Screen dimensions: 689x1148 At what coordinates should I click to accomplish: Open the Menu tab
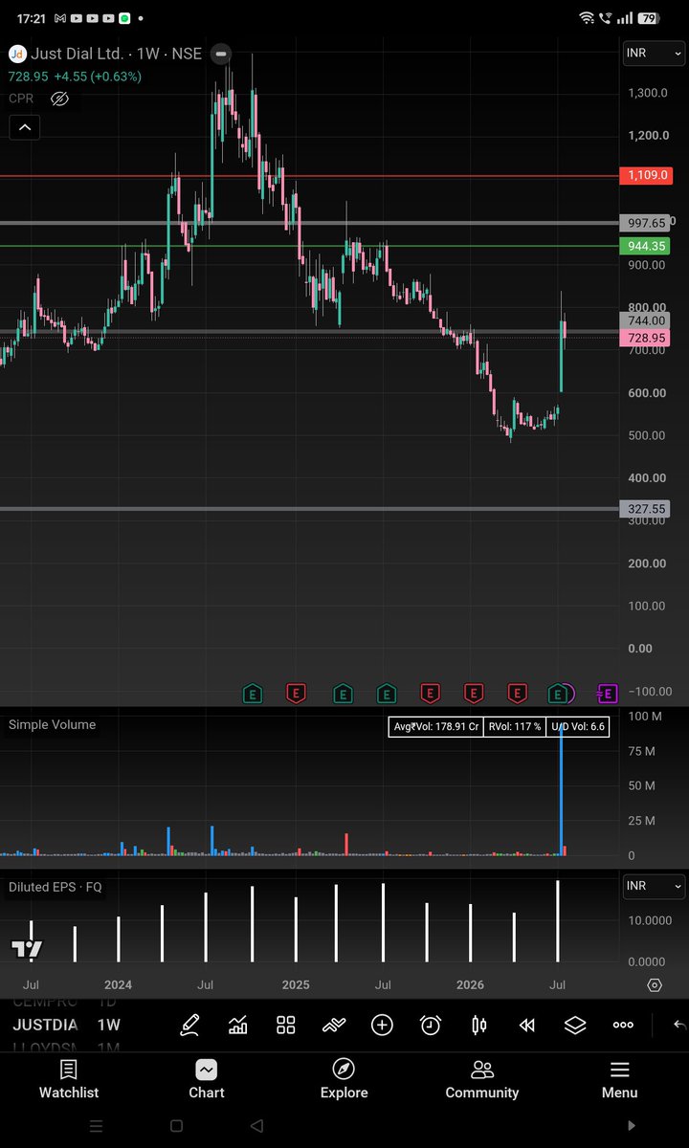coord(620,1079)
